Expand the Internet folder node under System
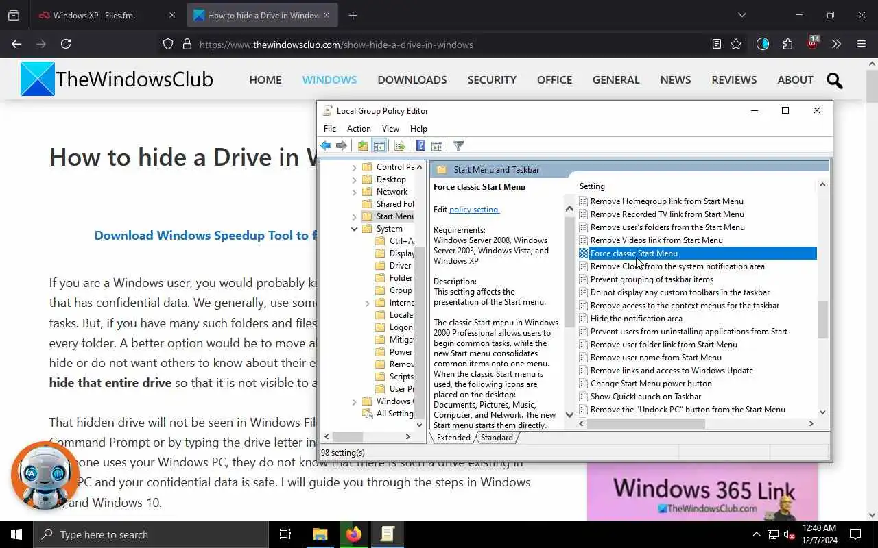Viewport: 878px width, 548px height. point(368,303)
